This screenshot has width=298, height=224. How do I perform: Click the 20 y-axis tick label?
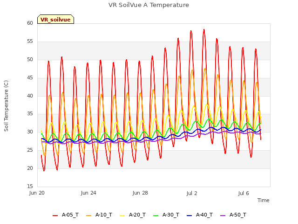coord(30,168)
